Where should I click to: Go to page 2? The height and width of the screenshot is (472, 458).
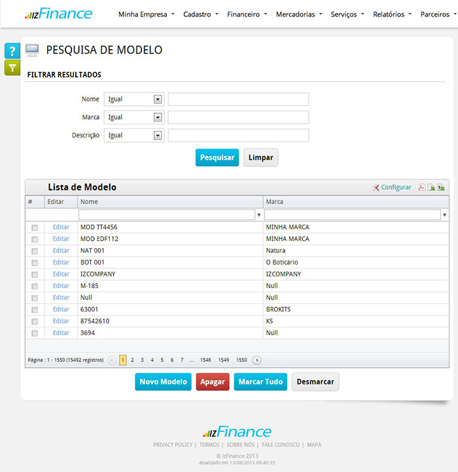point(132,360)
